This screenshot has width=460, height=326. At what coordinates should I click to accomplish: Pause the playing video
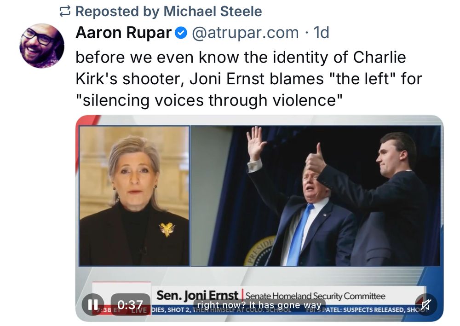[93, 304]
